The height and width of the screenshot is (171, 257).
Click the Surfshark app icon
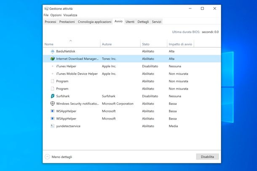(52, 96)
